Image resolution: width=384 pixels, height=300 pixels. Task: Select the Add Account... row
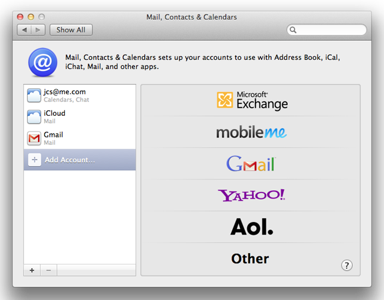[80, 160]
